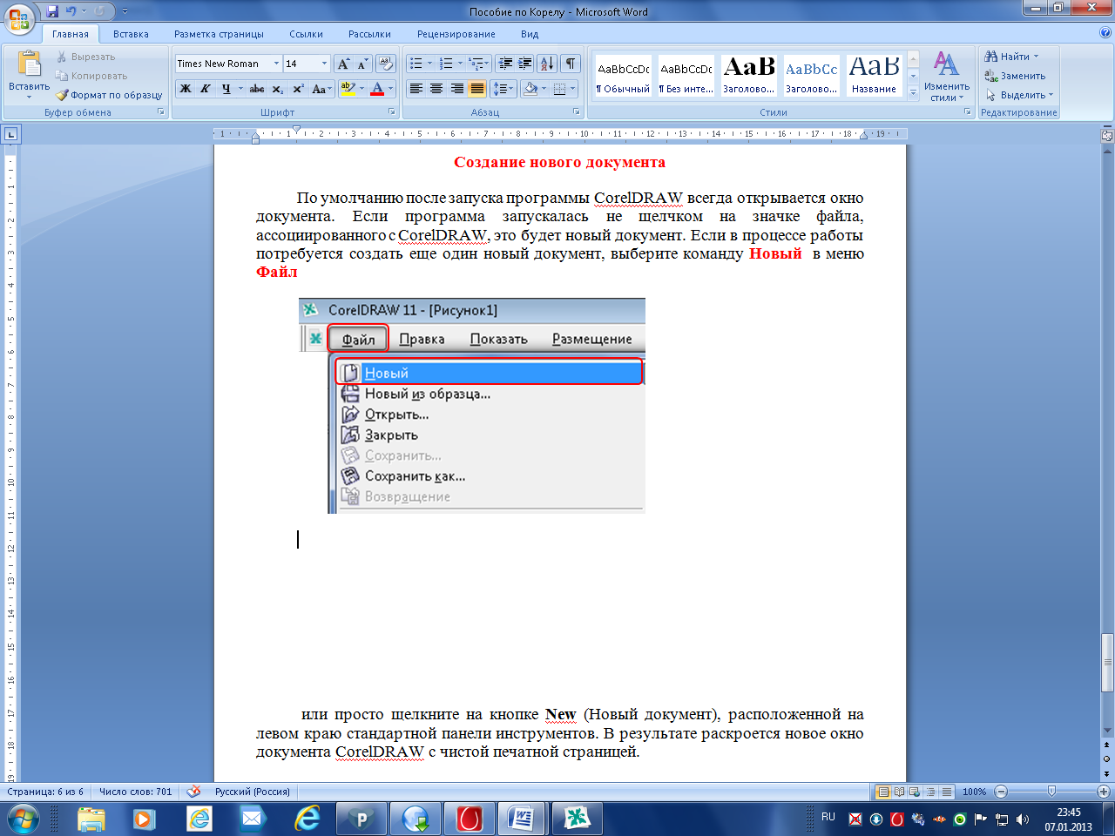The height and width of the screenshot is (836, 1115).
Task: Expand the styles gallery more arrow
Action: click(913, 94)
